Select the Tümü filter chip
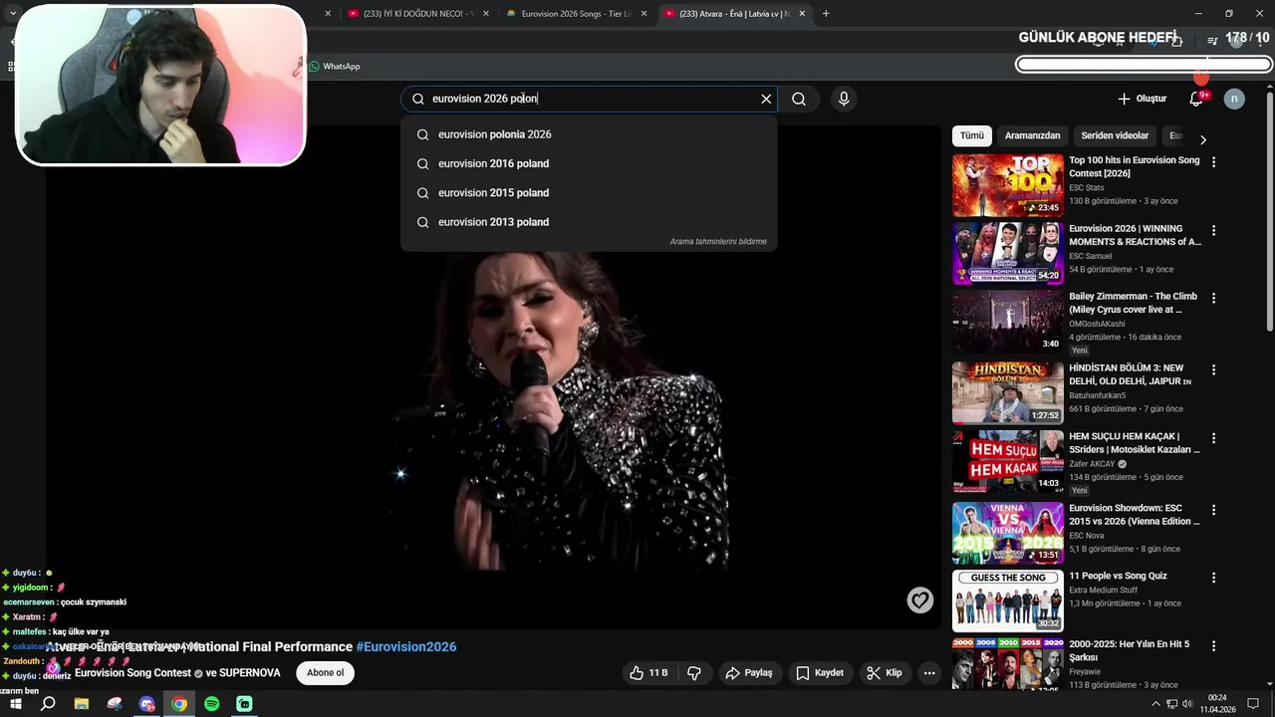Image resolution: width=1275 pixels, height=717 pixels. [972, 135]
